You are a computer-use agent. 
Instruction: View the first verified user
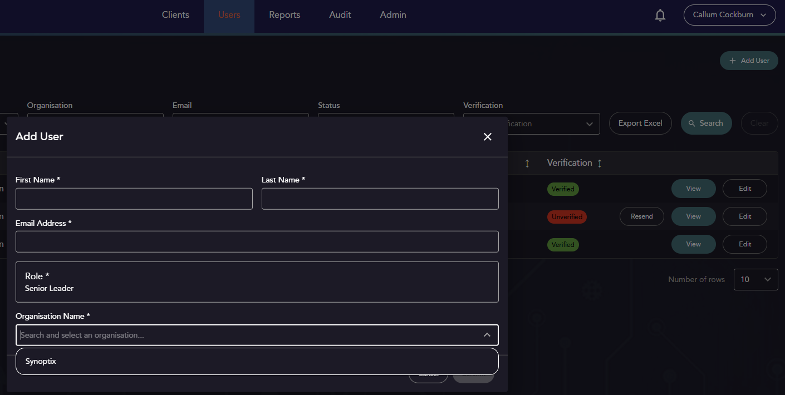click(x=693, y=189)
